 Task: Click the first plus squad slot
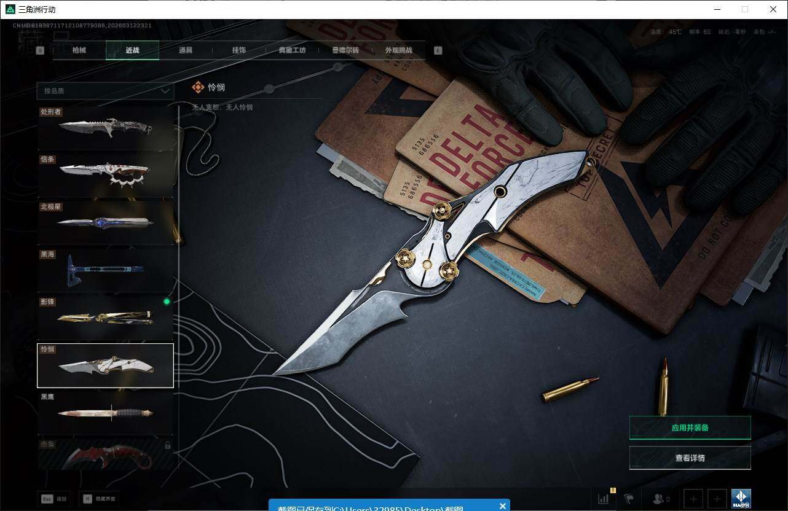(693, 499)
